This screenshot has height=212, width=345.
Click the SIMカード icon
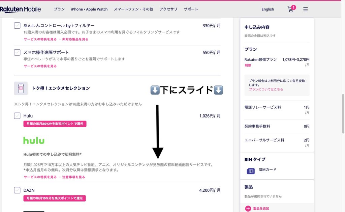click(x=251, y=171)
